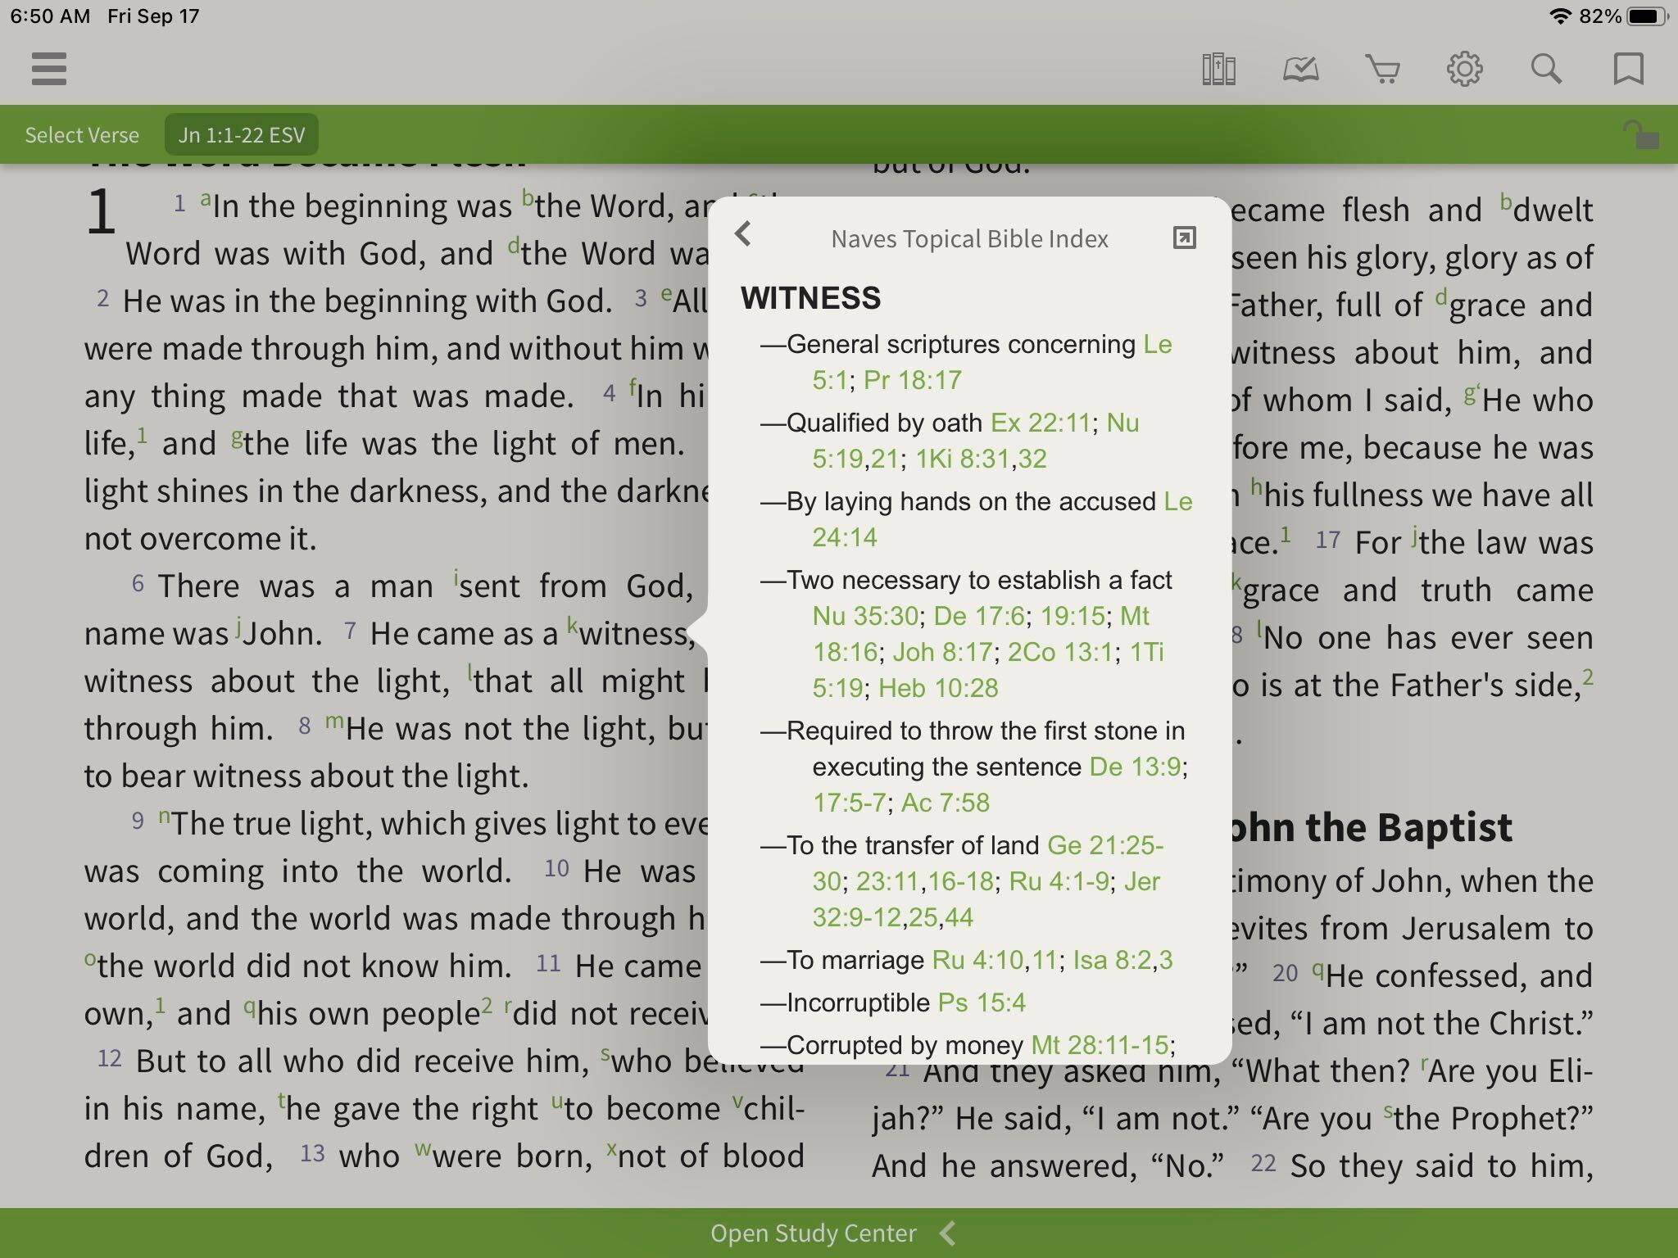Tap Select Verse in the green bar
Screen dimensions: 1678x1258
(x=82, y=135)
